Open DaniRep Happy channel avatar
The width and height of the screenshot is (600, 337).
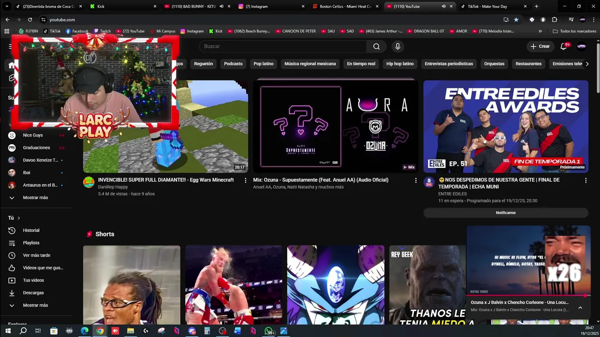coord(89,182)
